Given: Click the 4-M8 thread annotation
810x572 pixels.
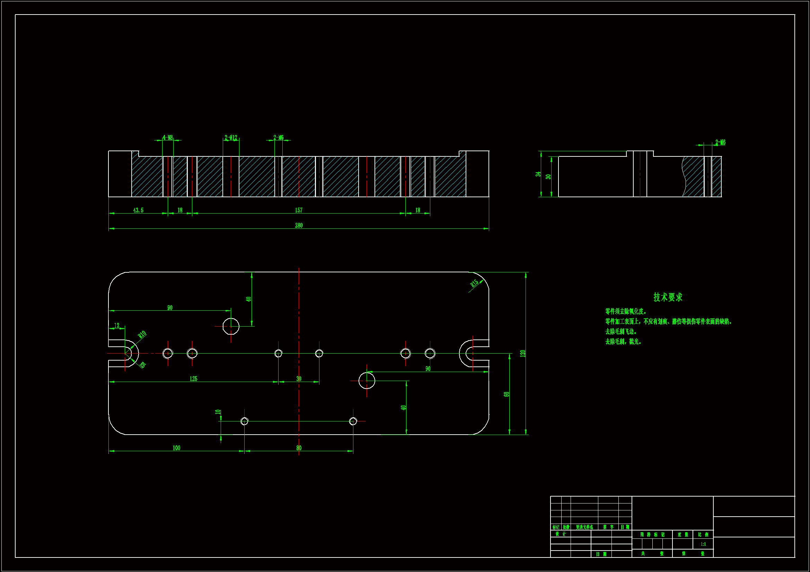Looking at the screenshot, I should tap(168, 137).
